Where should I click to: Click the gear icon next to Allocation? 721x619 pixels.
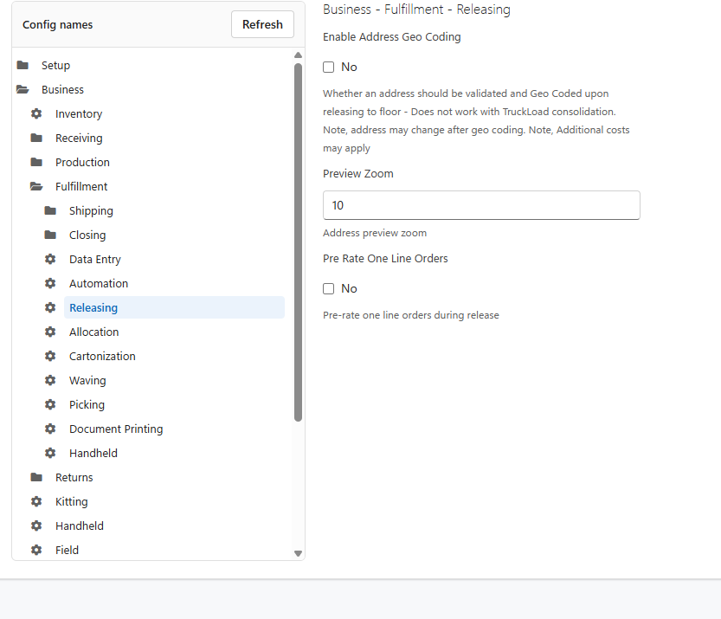click(50, 332)
